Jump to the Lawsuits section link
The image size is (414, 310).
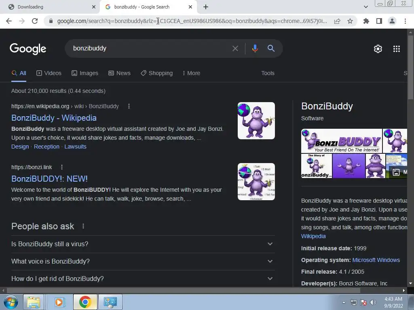[x=76, y=147]
